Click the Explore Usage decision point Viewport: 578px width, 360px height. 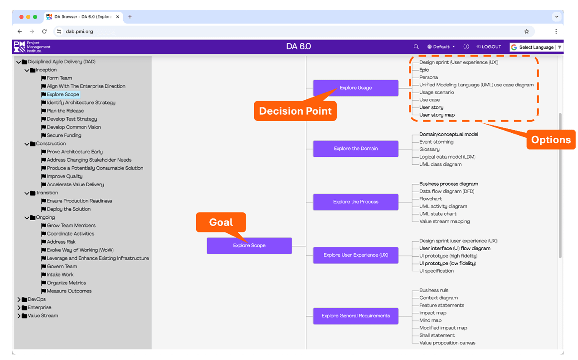(x=356, y=88)
